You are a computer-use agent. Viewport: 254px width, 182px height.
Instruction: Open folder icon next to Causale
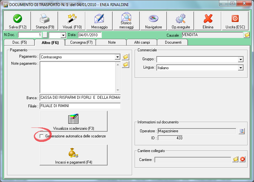247,35
